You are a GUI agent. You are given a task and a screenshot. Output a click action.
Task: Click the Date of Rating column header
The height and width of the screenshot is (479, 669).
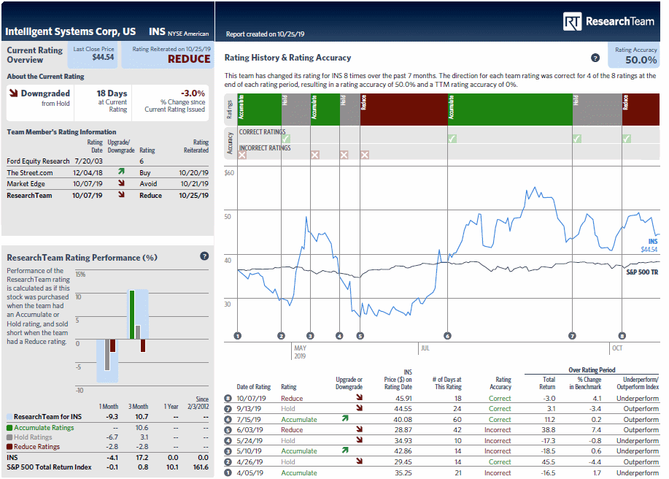tap(253, 387)
